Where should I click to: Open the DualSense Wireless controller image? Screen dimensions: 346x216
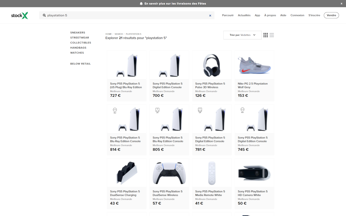pos(169,173)
